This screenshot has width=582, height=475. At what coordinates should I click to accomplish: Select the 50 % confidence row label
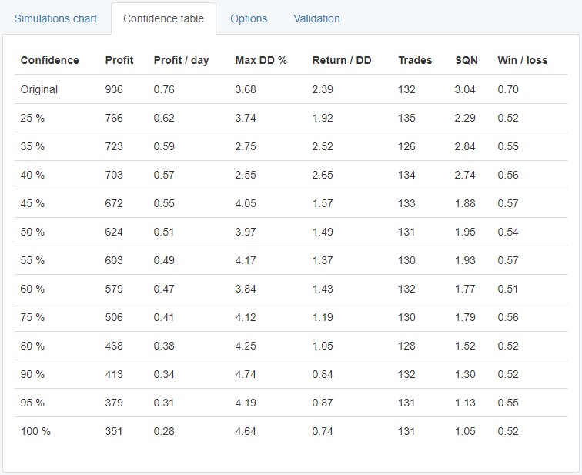[x=32, y=232]
